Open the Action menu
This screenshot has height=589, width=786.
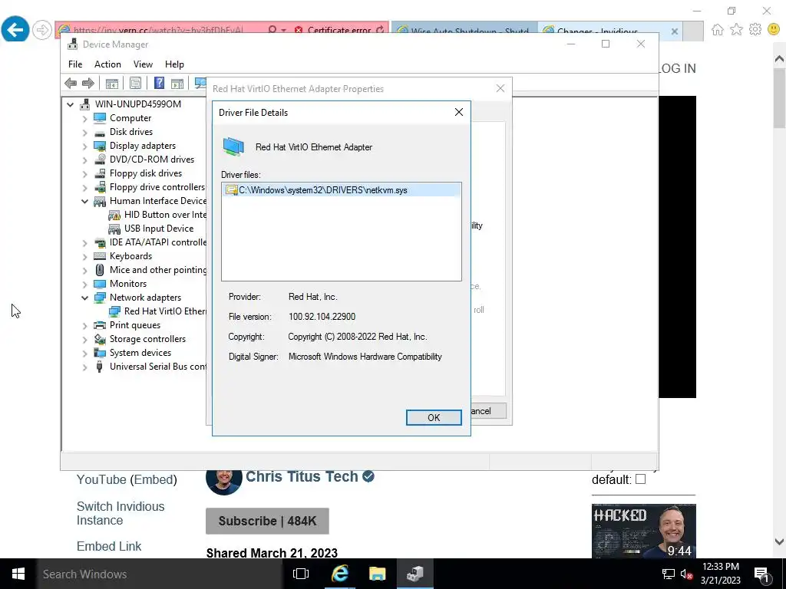pyautogui.click(x=107, y=64)
